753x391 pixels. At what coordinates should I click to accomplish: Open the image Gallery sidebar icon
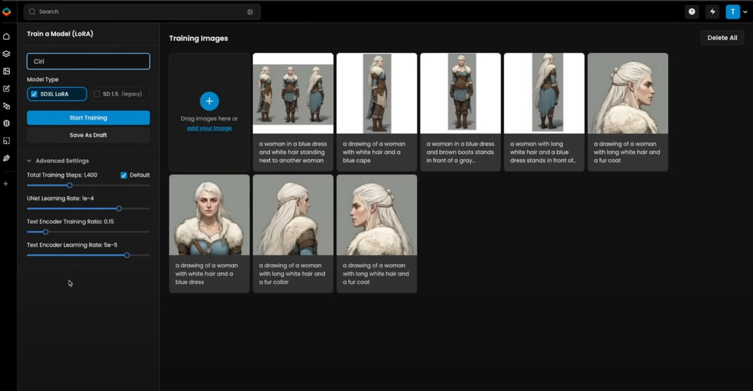point(6,71)
